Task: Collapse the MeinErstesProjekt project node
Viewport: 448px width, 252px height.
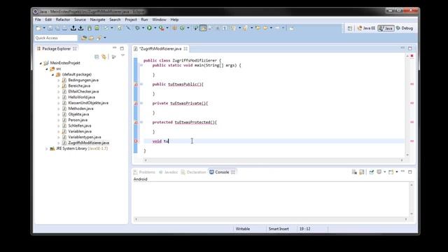Action: (41, 63)
